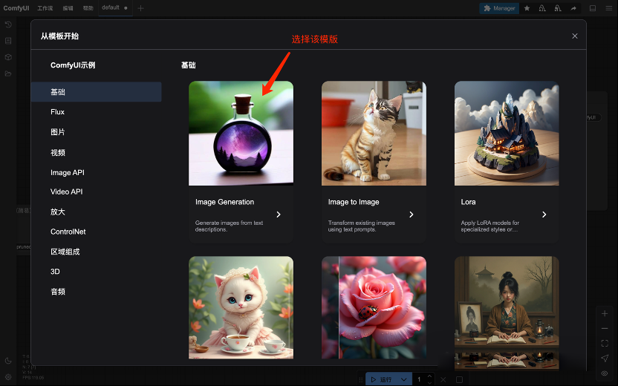This screenshot has width=618, height=386.
Task: Select the 音频 template category
Action: (x=96, y=292)
